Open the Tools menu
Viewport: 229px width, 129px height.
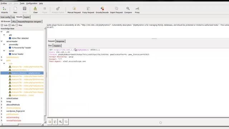(x=22, y=3)
